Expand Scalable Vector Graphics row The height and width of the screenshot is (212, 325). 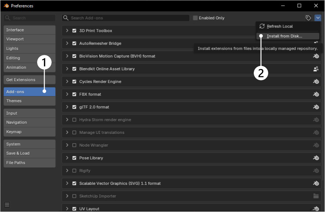[67, 183]
